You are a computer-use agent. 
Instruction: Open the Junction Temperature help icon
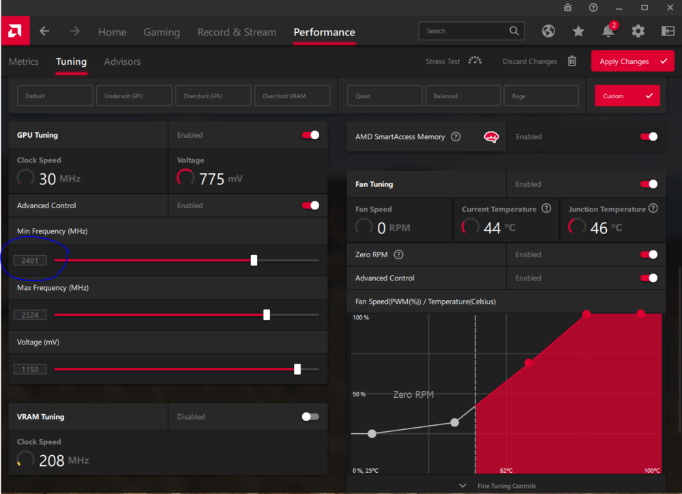click(653, 208)
